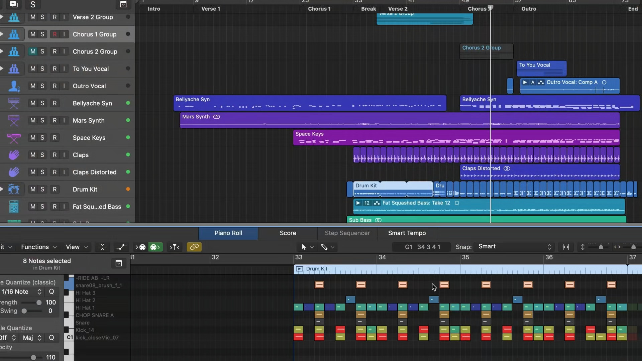This screenshot has width=642, height=361.
Task: Open the Functions menu in Piano Roll
Action: (35, 247)
